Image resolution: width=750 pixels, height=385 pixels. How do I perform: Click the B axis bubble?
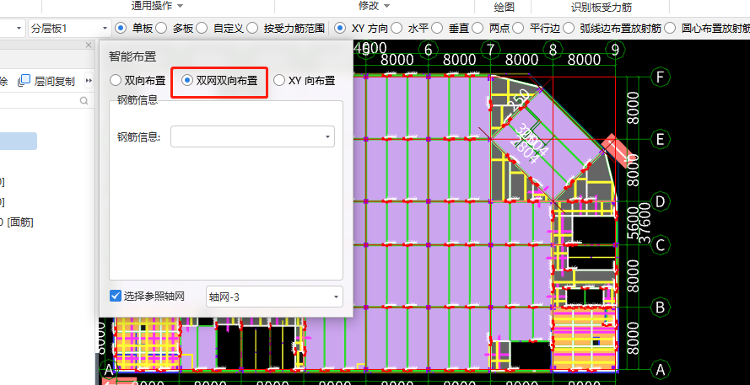pos(660,307)
